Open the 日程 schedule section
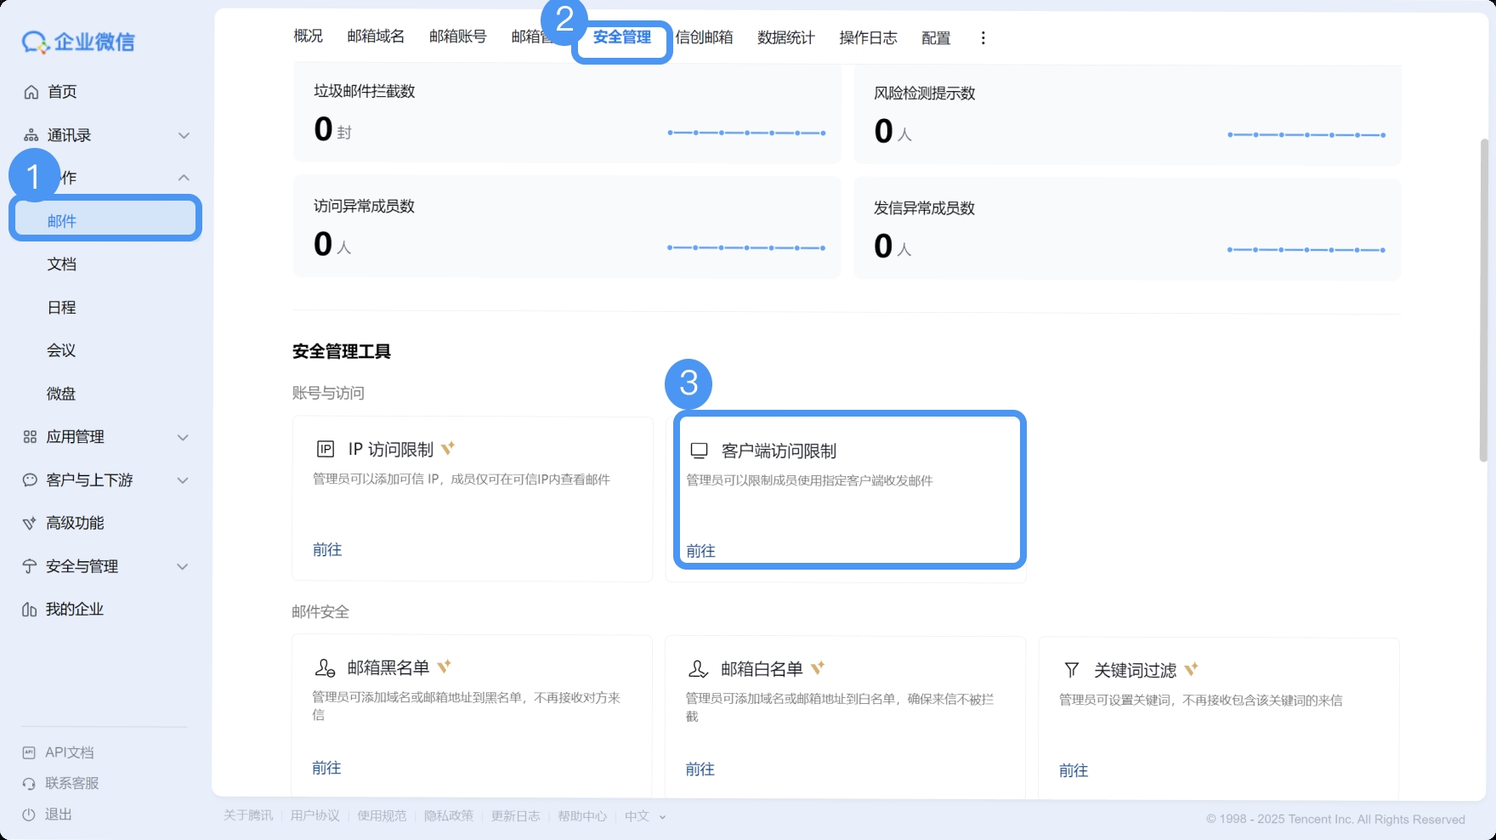 pos(62,307)
